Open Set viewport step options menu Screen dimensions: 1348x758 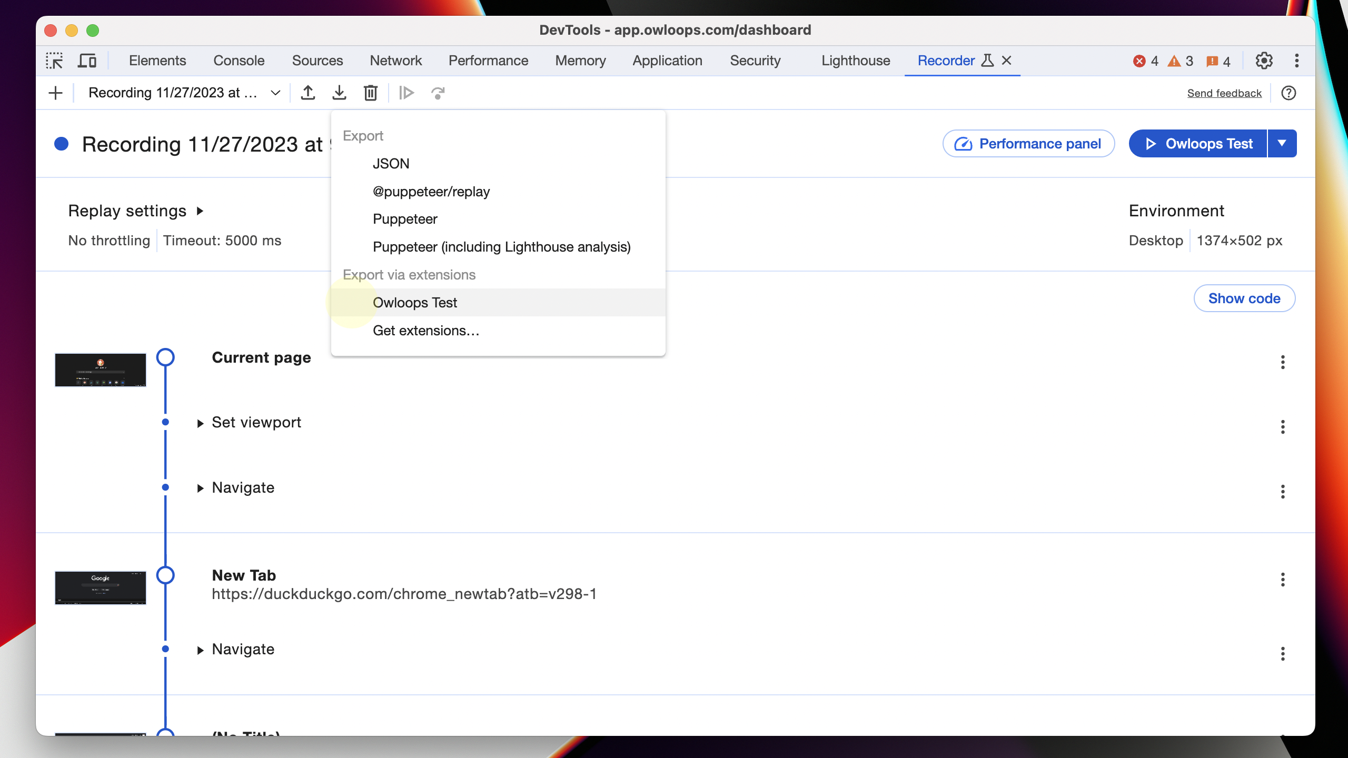1283,427
